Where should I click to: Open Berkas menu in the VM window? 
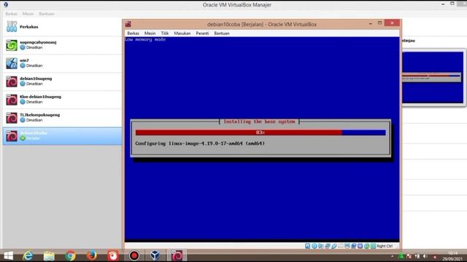click(x=133, y=33)
